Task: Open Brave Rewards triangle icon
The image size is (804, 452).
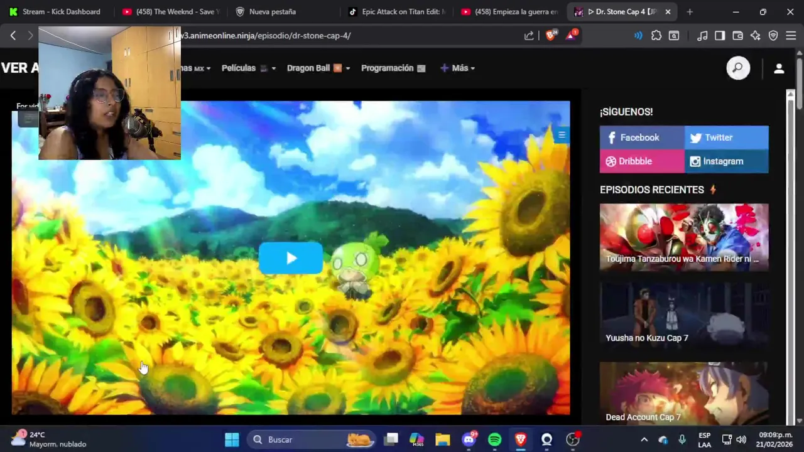Action: pyautogui.click(x=571, y=35)
